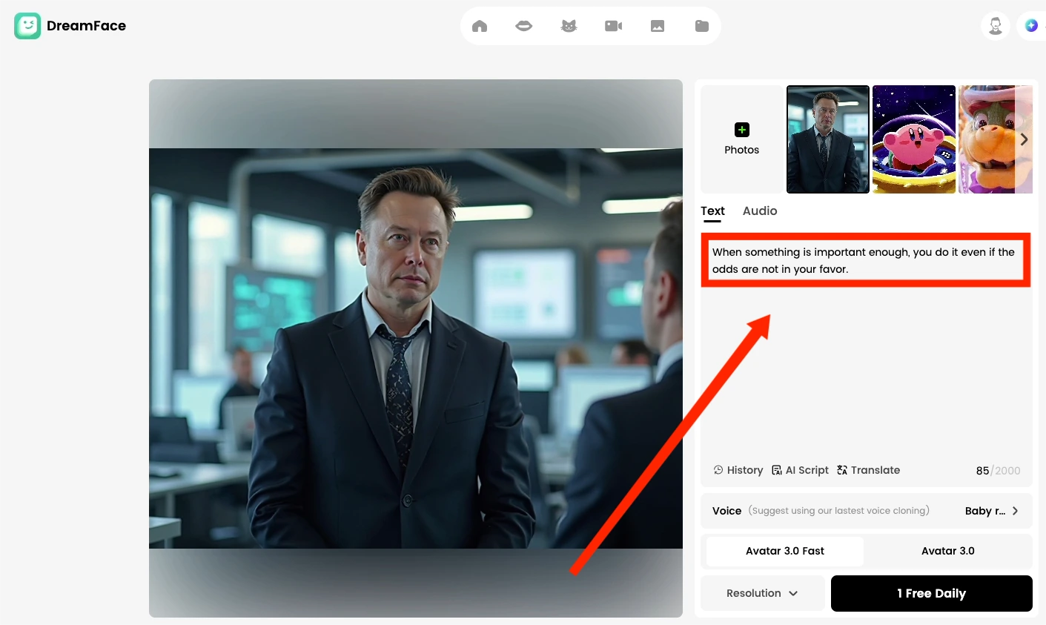1046x625 pixels.
Task: Click Photos to add a new image
Action: 741,139
